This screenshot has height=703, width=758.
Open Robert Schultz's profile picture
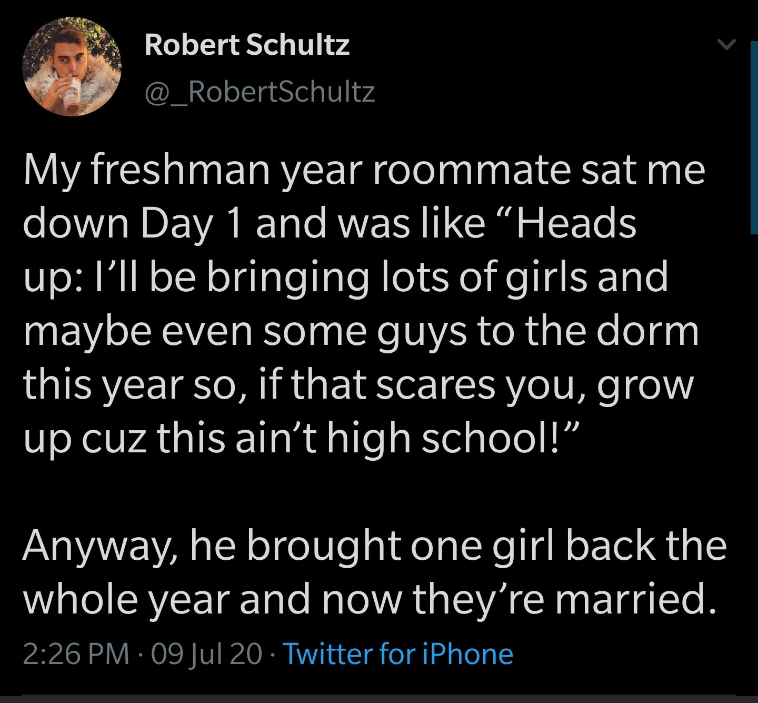(x=72, y=65)
